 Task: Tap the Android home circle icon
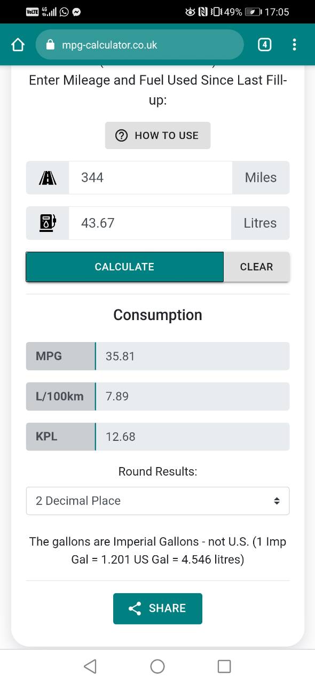pos(157,666)
